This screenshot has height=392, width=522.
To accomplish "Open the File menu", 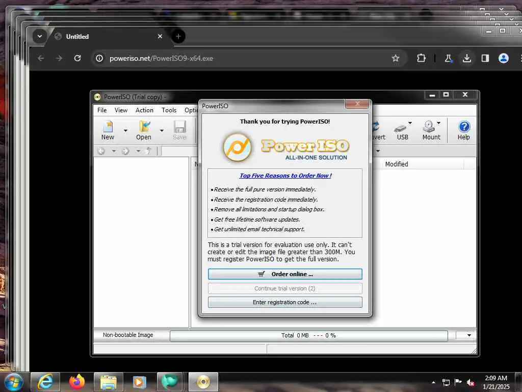I will (102, 110).
